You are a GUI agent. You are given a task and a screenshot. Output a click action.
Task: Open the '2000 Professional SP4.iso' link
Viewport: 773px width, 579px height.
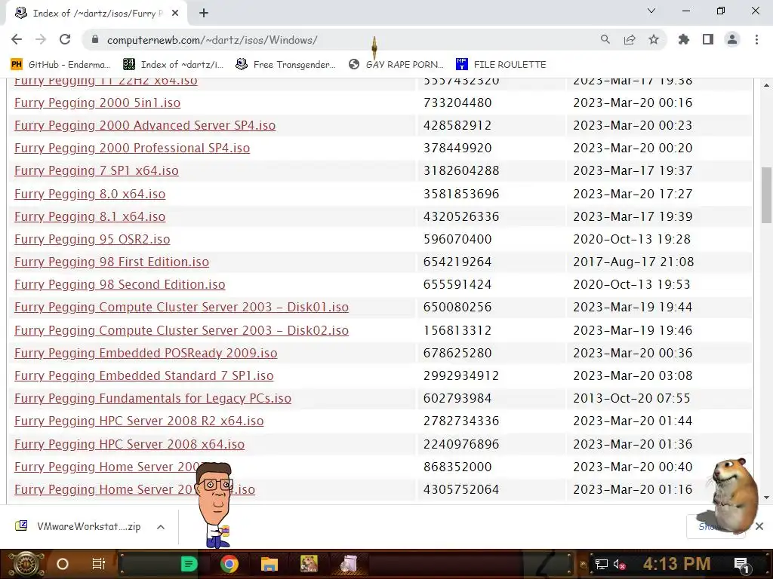click(x=132, y=149)
